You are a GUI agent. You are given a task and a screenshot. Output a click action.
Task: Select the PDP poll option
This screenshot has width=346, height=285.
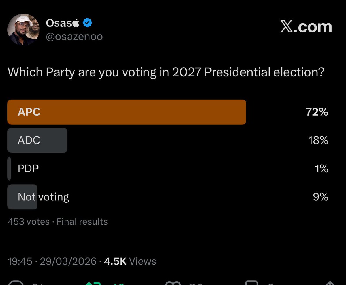pos(168,168)
